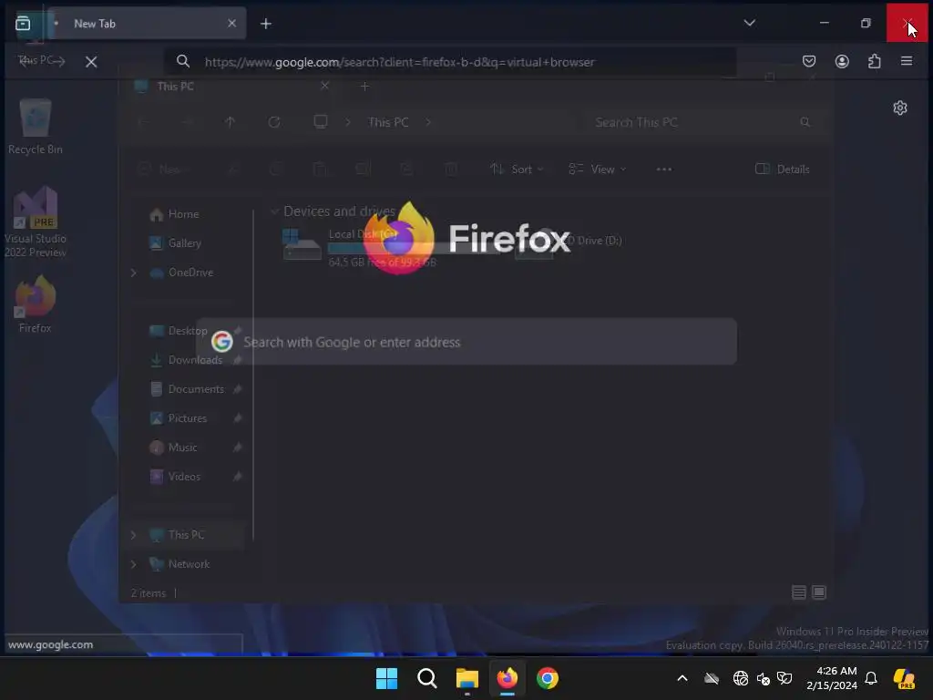Select Recycle Bin desktop icon

(36, 127)
